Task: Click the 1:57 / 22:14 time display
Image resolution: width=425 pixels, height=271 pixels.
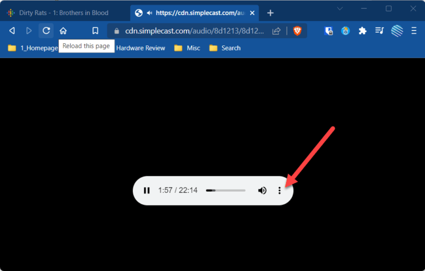Action: coord(178,190)
